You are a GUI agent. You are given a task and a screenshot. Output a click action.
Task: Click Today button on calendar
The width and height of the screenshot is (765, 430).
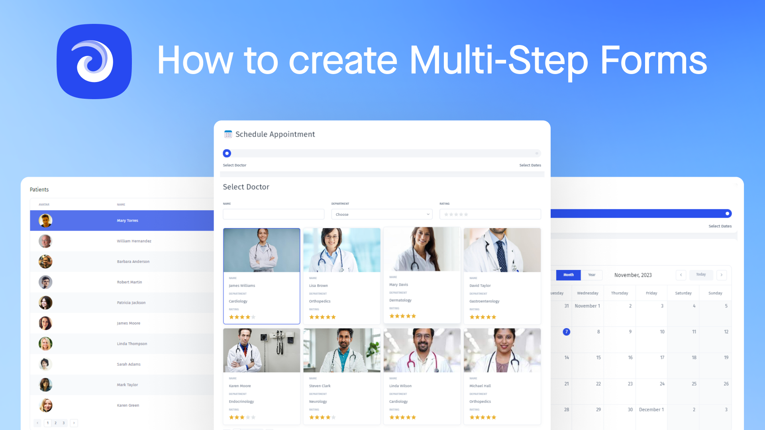click(x=701, y=275)
